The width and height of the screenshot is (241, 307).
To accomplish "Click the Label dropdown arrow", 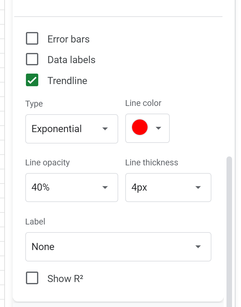I will tap(198, 247).
